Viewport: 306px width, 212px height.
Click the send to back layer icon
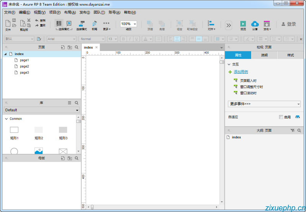click(162, 24)
